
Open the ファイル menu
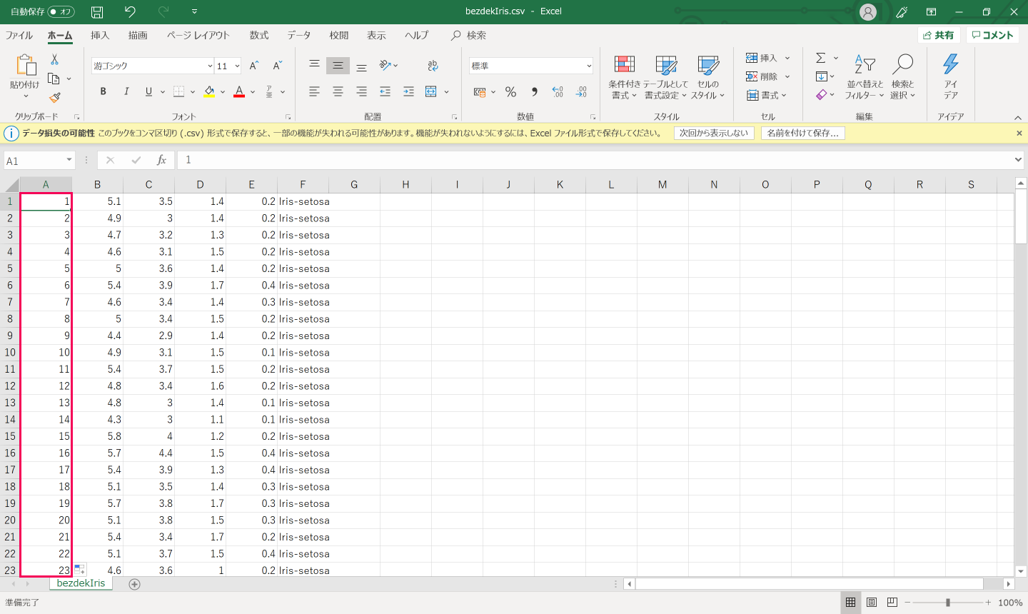[x=19, y=35]
